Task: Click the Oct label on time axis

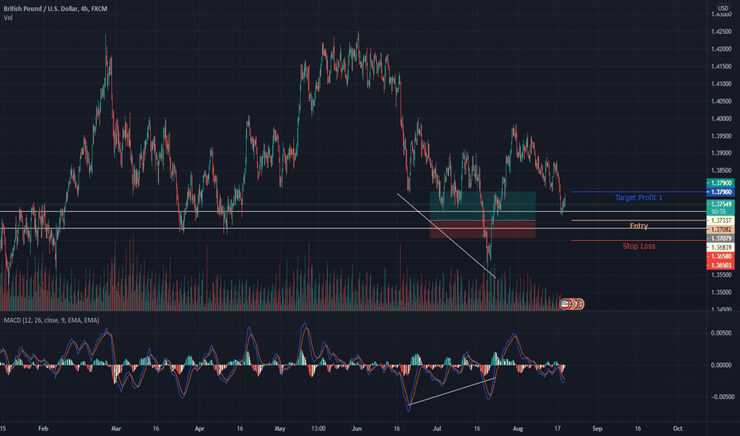Action: (x=678, y=428)
